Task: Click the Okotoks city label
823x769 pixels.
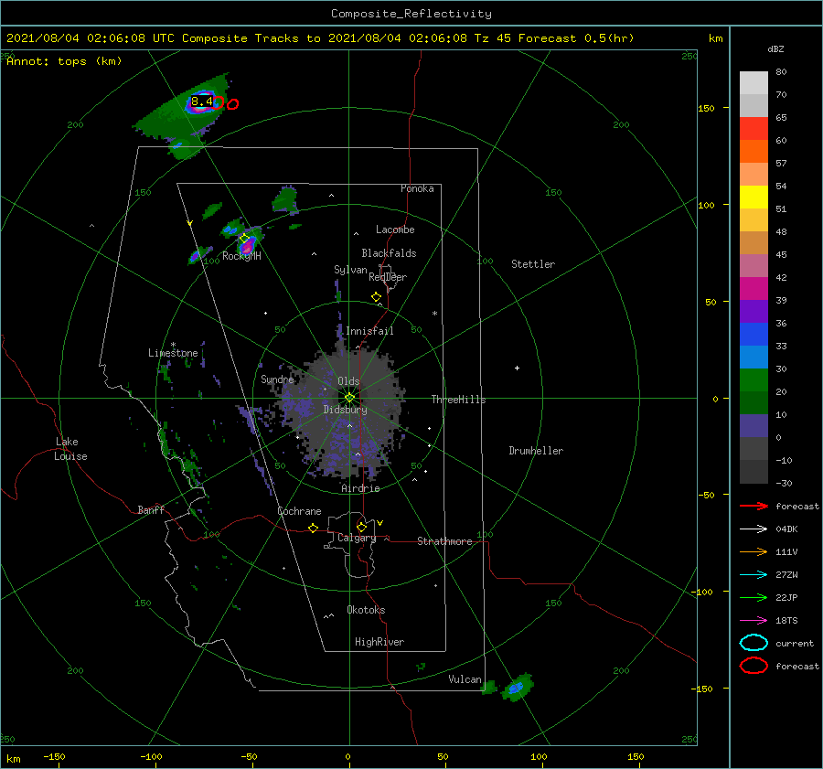Action: click(366, 610)
